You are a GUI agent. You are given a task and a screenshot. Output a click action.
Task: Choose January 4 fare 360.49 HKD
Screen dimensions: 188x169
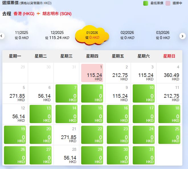pos(169,73)
